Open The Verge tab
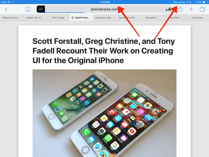Image resolution: width=209 pixels, height=157 pixels. click(x=58, y=18)
